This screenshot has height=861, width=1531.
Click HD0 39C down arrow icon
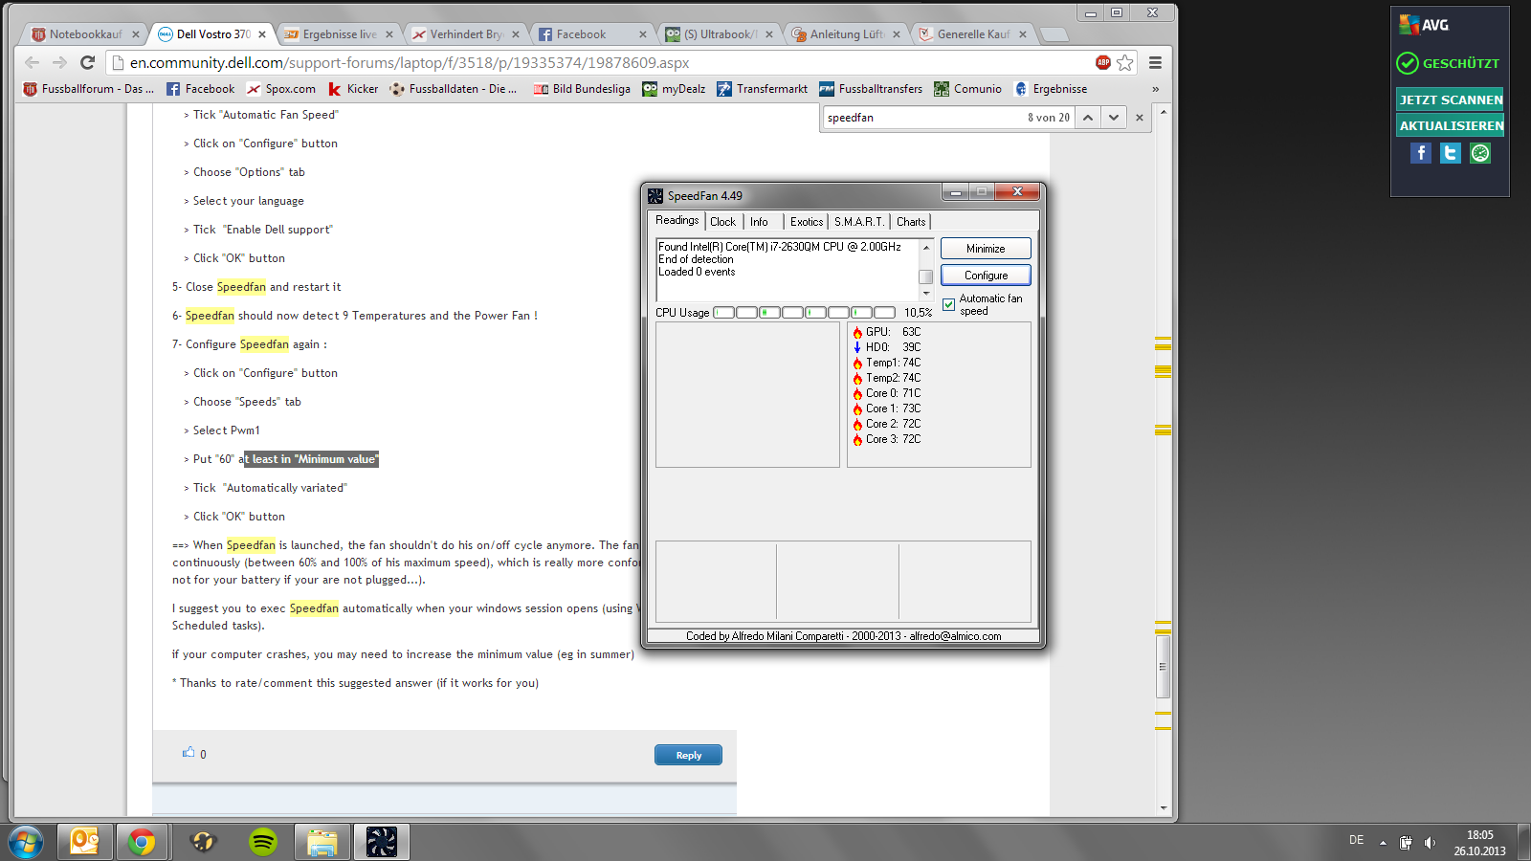tap(857, 347)
